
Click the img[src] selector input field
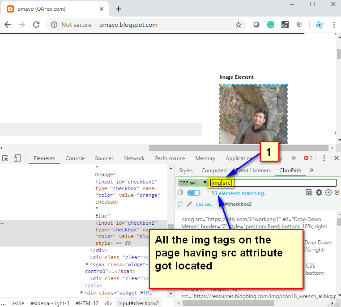(273, 183)
